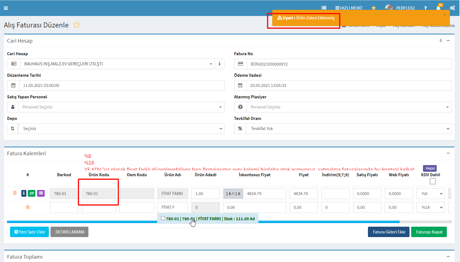Click the blue info icon on row 780-01
This screenshot has height=262, width=460.
[x=24, y=193]
